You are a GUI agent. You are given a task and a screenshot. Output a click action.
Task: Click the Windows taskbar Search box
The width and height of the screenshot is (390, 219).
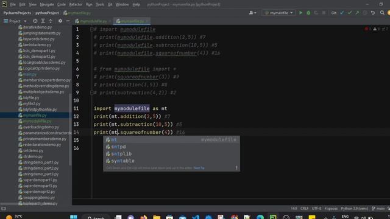(96, 217)
